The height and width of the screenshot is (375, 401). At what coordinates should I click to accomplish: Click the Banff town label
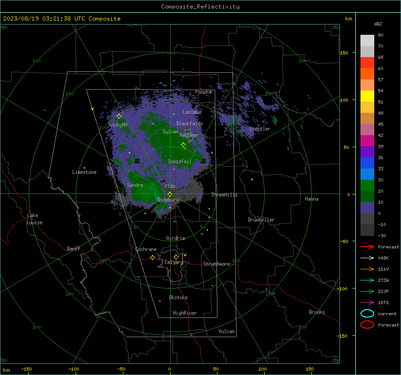74,248
